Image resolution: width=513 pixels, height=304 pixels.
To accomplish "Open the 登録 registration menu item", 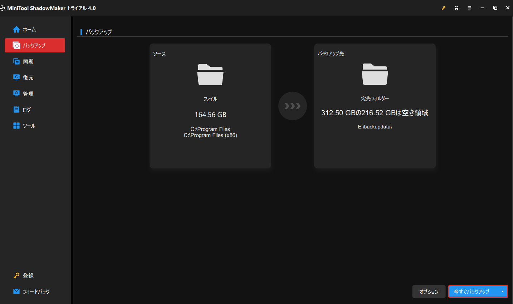I will tap(28, 275).
